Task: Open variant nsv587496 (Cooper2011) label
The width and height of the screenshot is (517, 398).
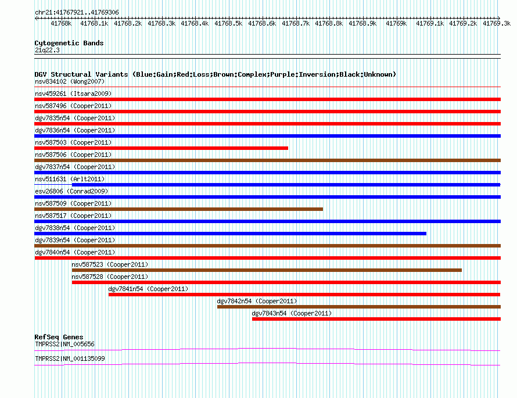Action: (73, 106)
